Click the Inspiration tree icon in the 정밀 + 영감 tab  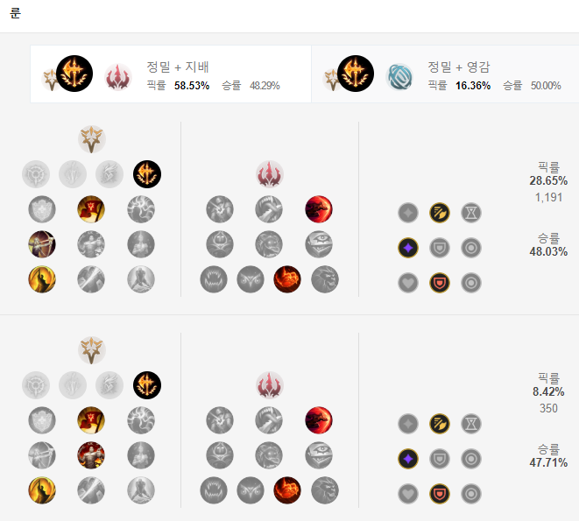click(399, 77)
